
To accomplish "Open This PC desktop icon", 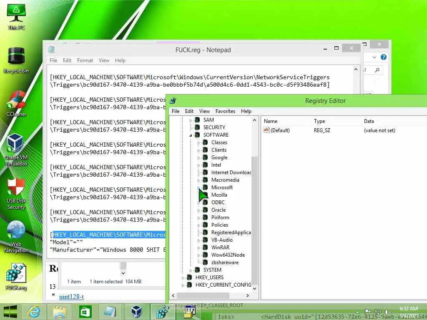I will click(16, 16).
